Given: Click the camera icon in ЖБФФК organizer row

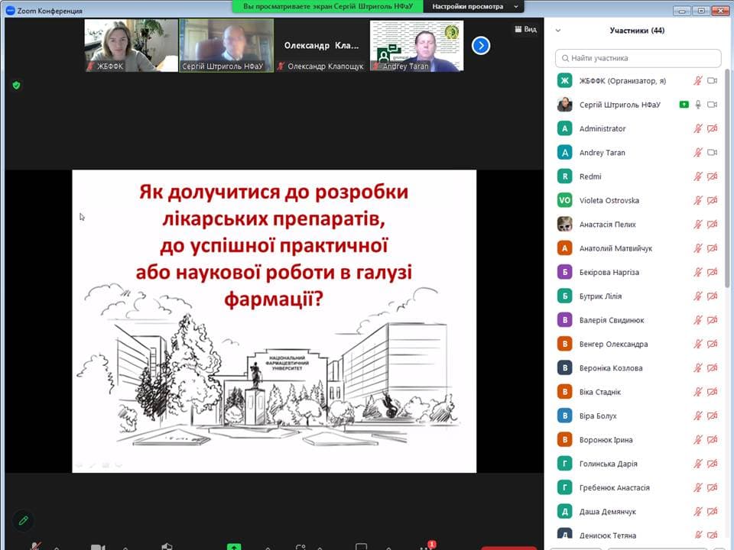Looking at the screenshot, I should tap(712, 81).
